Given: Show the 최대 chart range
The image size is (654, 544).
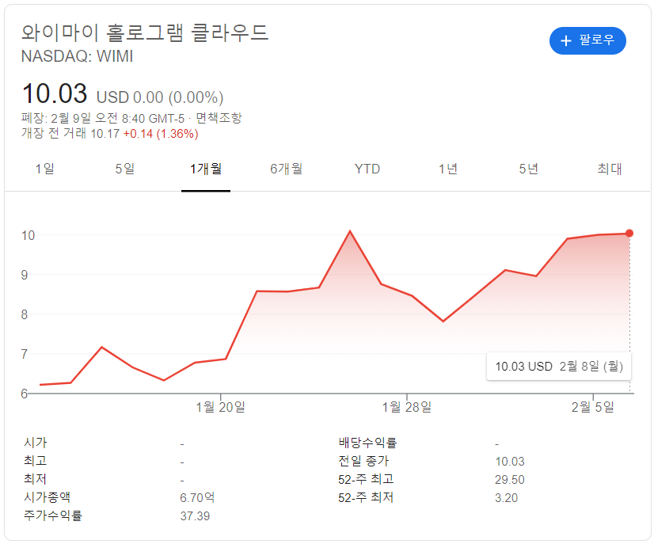Looking at the screenshot, I should pyautogui.click(x=610, y=169).
